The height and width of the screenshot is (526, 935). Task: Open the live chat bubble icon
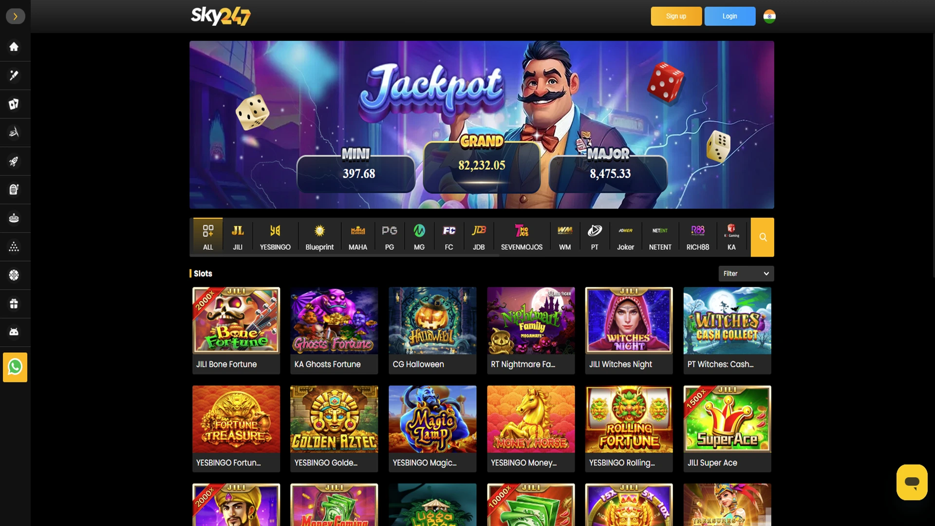(912, 482)
